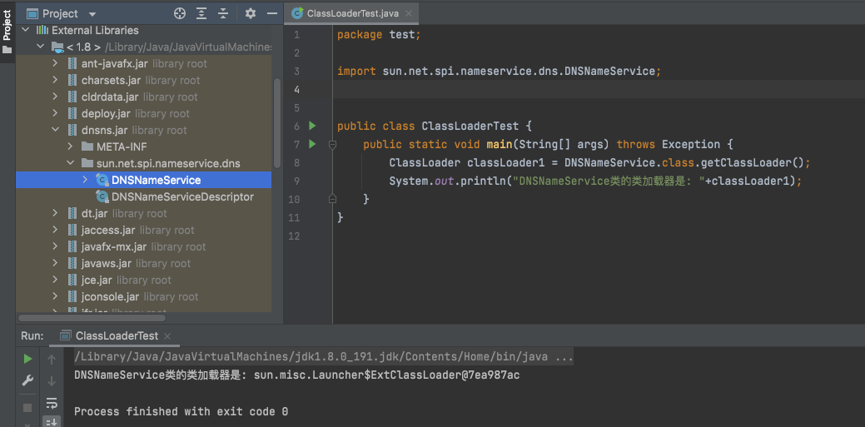Click the DNSNameServiceDescriptor class icon
The width and height of the screenshot is (865, 427).
pos(102,196)
